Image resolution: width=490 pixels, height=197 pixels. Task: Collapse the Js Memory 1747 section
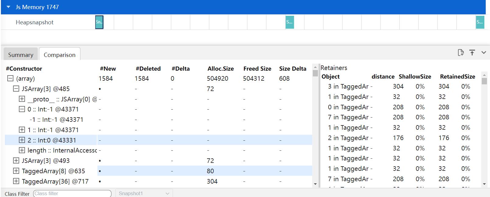point(9,7)
